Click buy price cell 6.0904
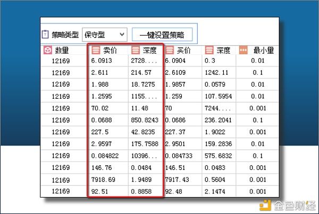Screen dimensions: 319x214 [175, 61]
